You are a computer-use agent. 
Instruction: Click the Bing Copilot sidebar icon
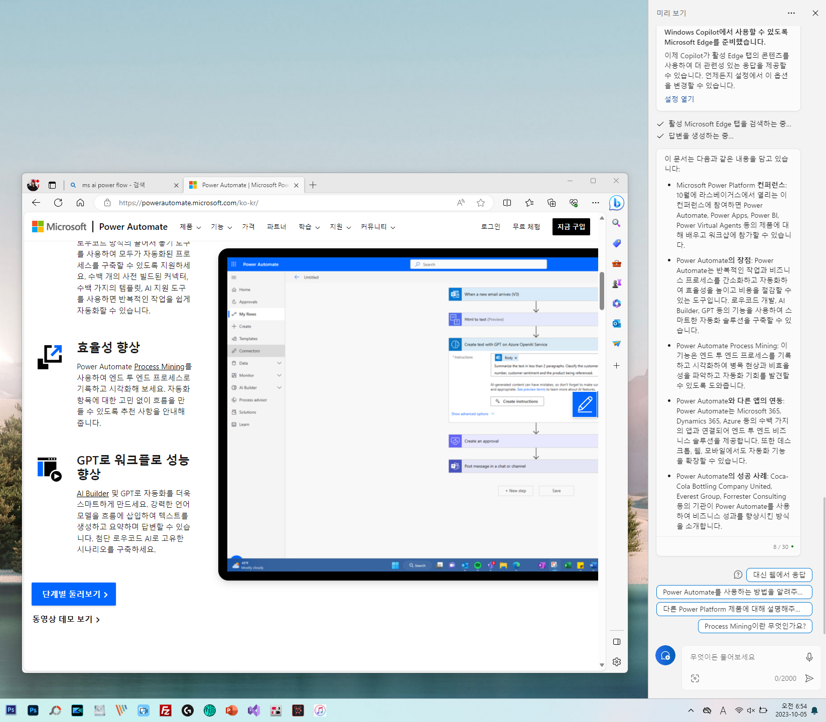tap(617, 203)
